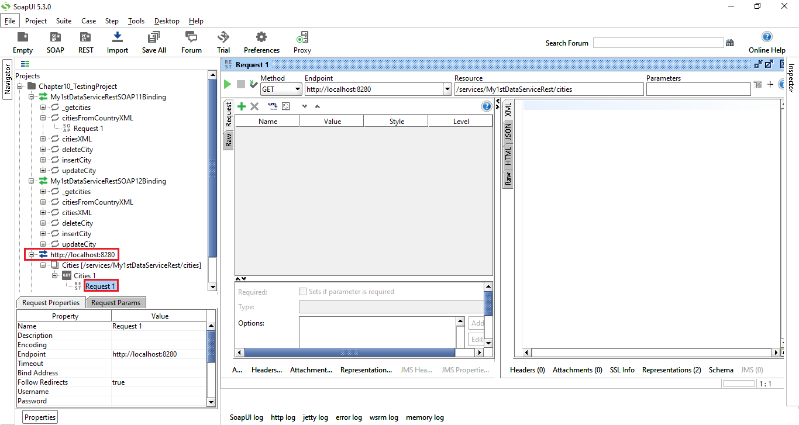Expand citiesXML under SOAP11Binding

pos(43,139)
